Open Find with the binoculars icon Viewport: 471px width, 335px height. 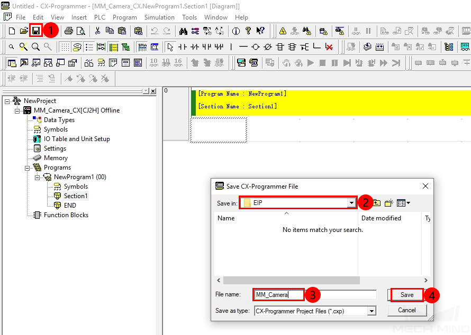coord(183,31)
